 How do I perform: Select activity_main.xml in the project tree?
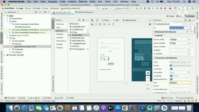point(26,46)
